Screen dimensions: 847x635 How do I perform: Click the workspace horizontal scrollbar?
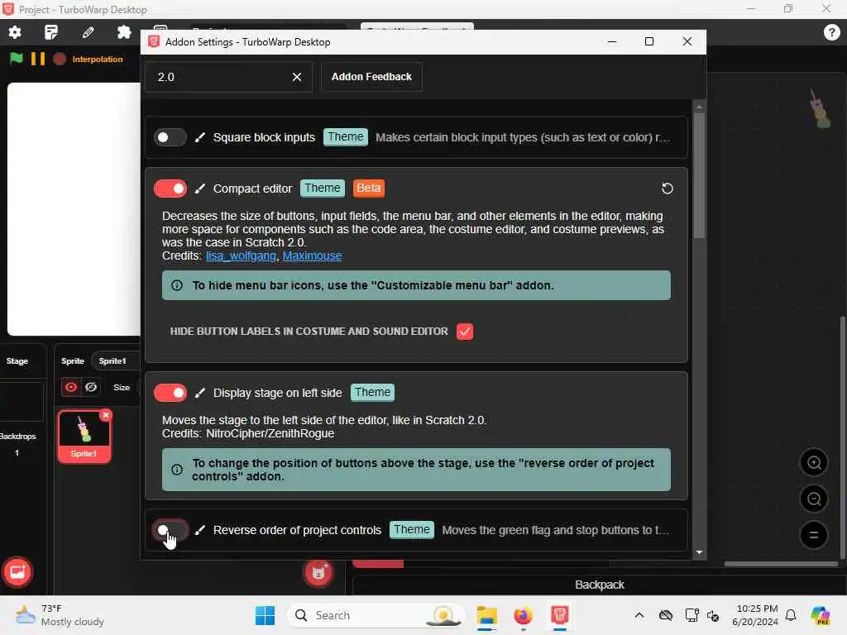(781, 564)
